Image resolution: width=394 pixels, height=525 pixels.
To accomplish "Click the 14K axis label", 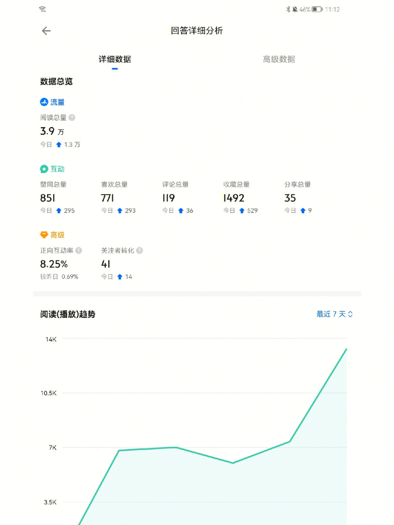I will [x=51, y=339].
